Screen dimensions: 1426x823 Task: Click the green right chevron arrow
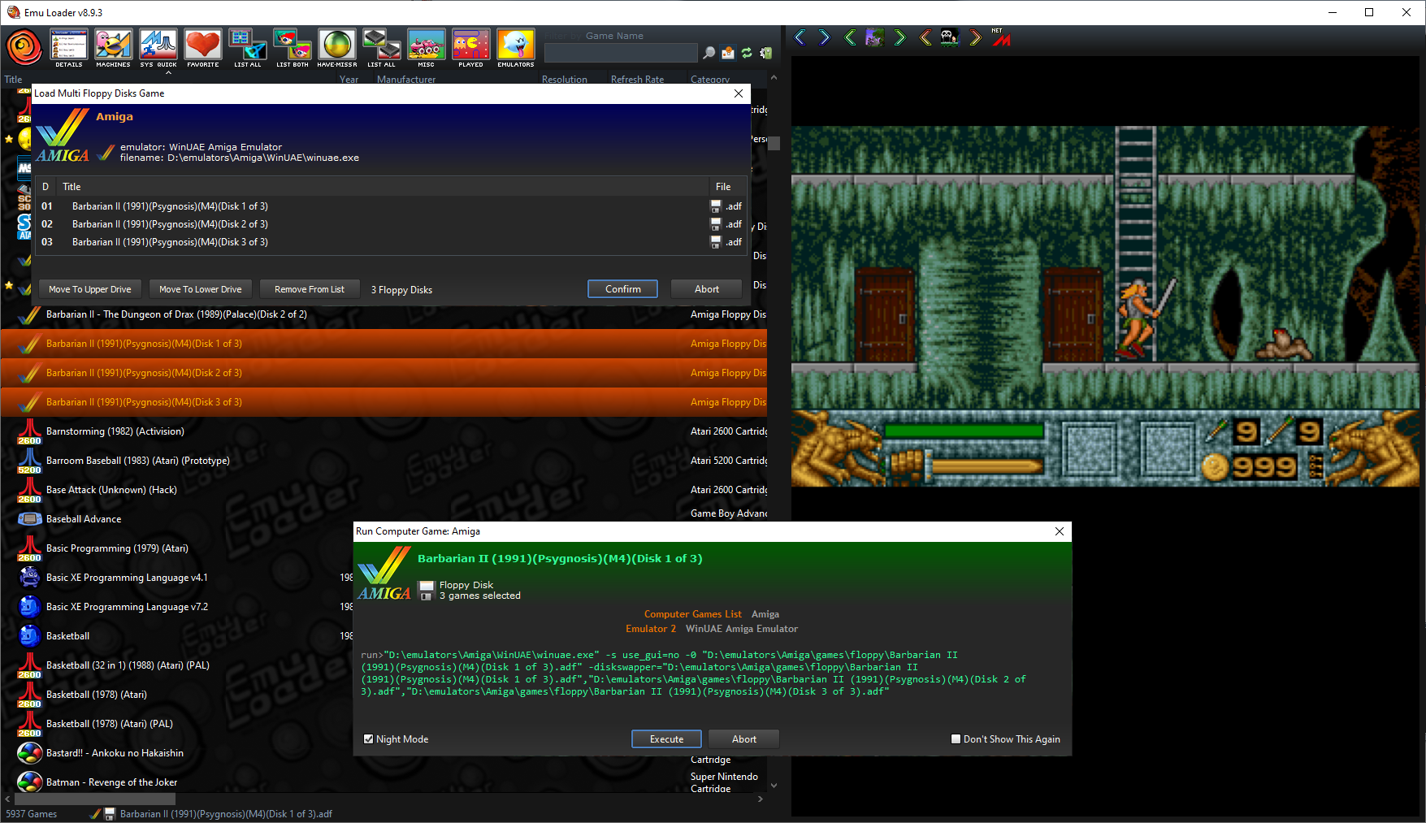pos(899,37)
